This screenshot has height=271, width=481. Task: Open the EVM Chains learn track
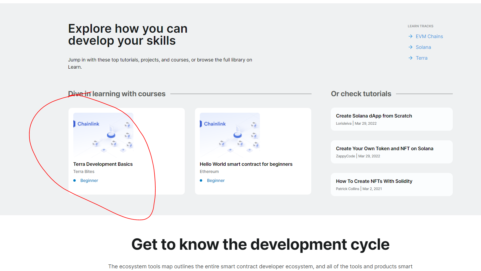point(429,36)
